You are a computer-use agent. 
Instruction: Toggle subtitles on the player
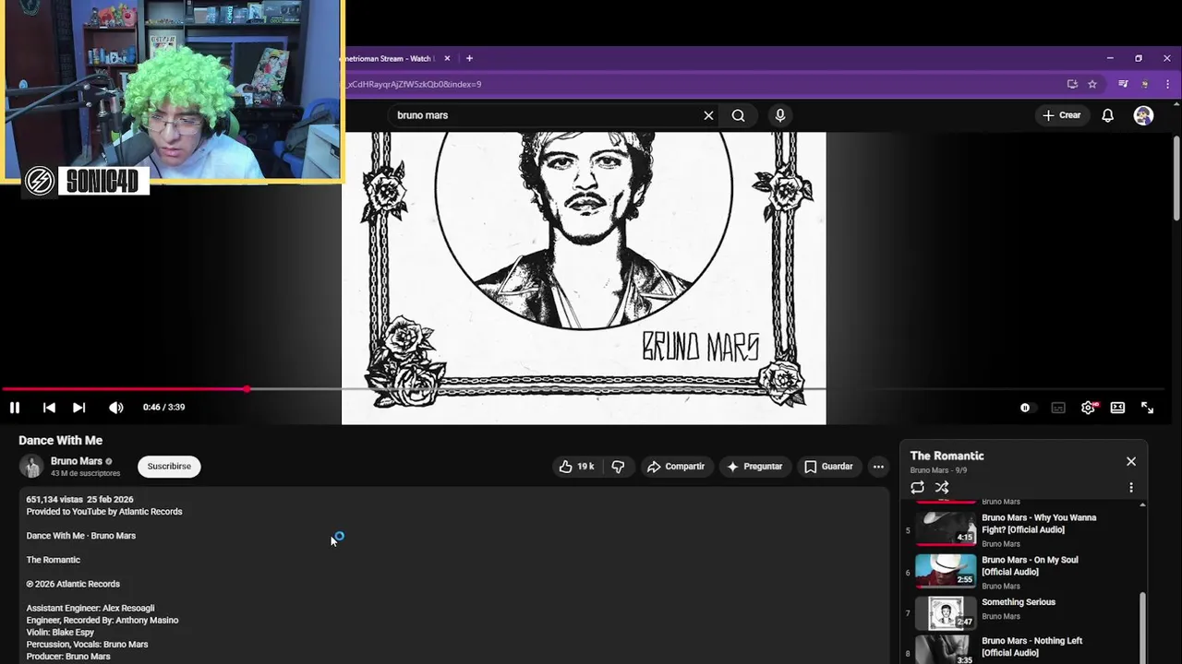coord(1058,408)
